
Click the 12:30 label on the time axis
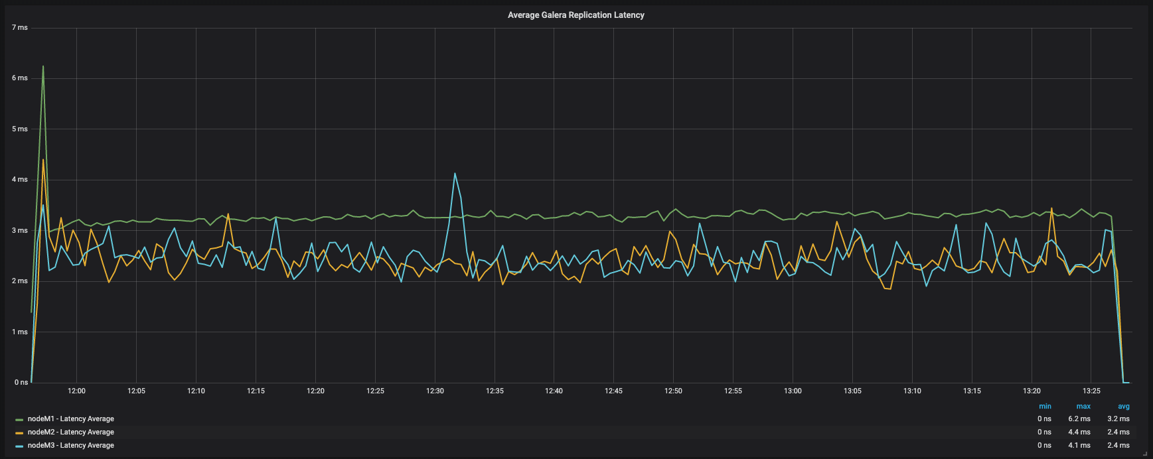tap(435, 391)
